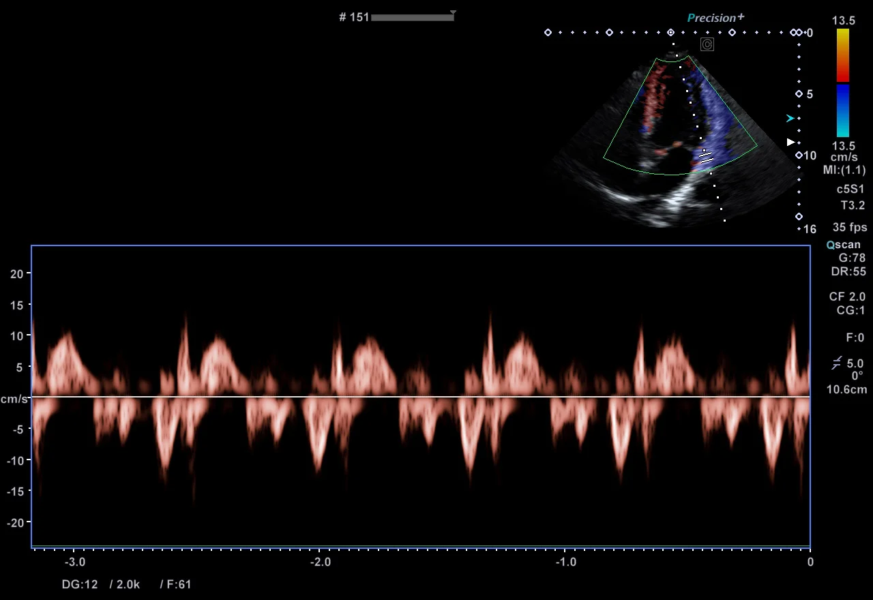Screen dimensions: 873x600
Task: Click the cine bar triangle marker
Action: 453,12
